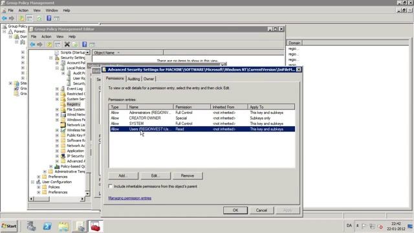Open Window menu in Group Policy Management
Viewport: 414px width, 233px height.
pyautogui.click(x=52, y=10)
